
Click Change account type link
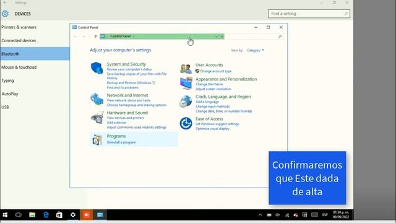click(x=216, y=71)
